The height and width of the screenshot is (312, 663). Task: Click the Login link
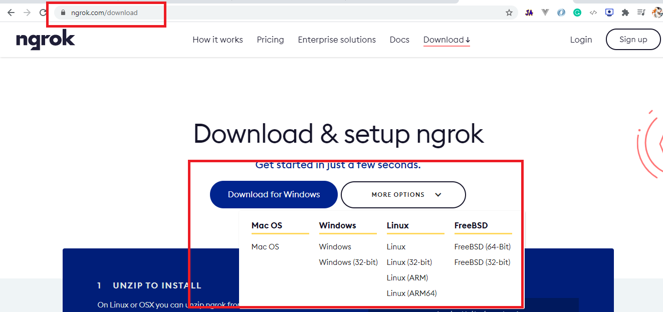pyautogui.click(x=581, y=40)
